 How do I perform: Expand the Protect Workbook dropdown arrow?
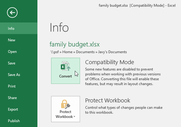tap(75, 117)
